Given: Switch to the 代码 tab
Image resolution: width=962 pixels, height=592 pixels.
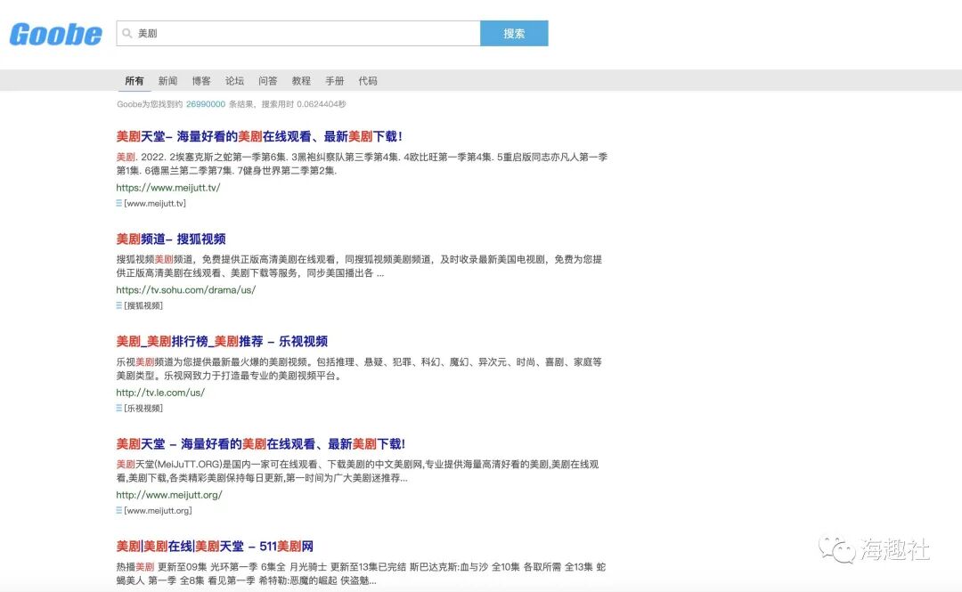Looking at the screenshot, I should (368, 80).
